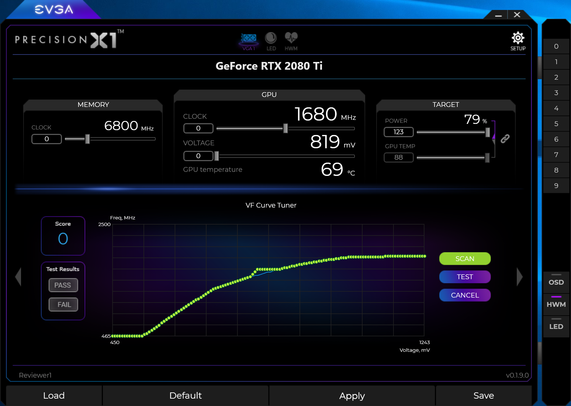This screenshot has height=406, width=571.
Task: Open the SETUP gear icon
Action: (x=518, y=41)
